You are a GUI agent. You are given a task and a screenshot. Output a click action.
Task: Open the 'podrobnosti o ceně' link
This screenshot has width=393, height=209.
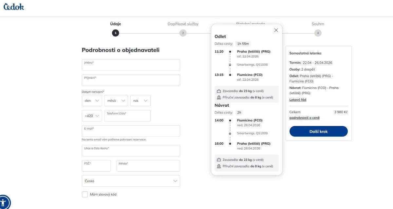pos(304,118)
